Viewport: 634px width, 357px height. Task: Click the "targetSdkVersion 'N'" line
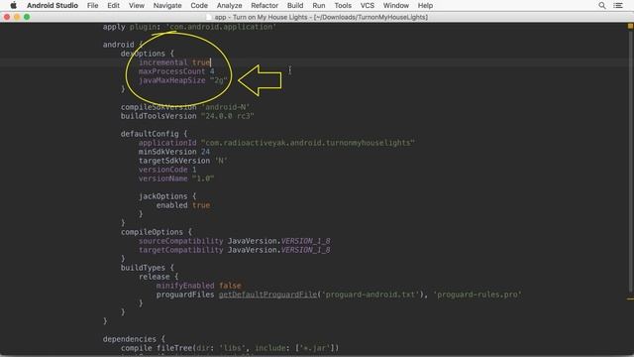coord(182,161)
